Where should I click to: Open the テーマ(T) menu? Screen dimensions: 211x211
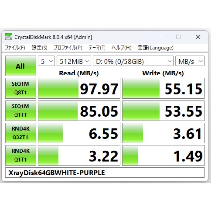pos(97,48)
